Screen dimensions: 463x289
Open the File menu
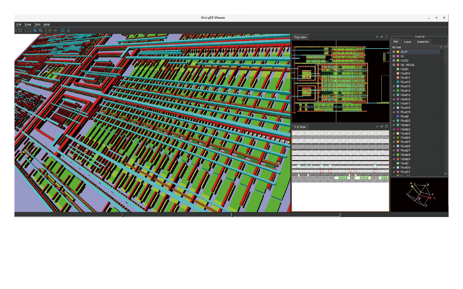(19, 25)
